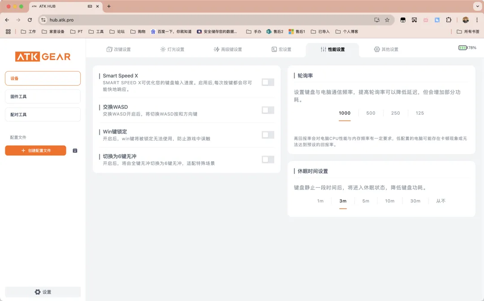Open the 所有书签 folder

pos(468,32)
